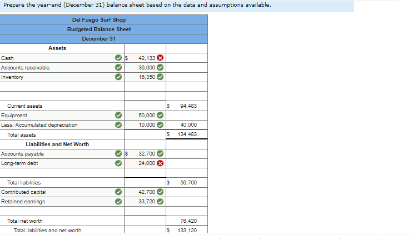Click the red X icon next to 42,133
The image size is (412, 240).
click(x=160, y=58)
